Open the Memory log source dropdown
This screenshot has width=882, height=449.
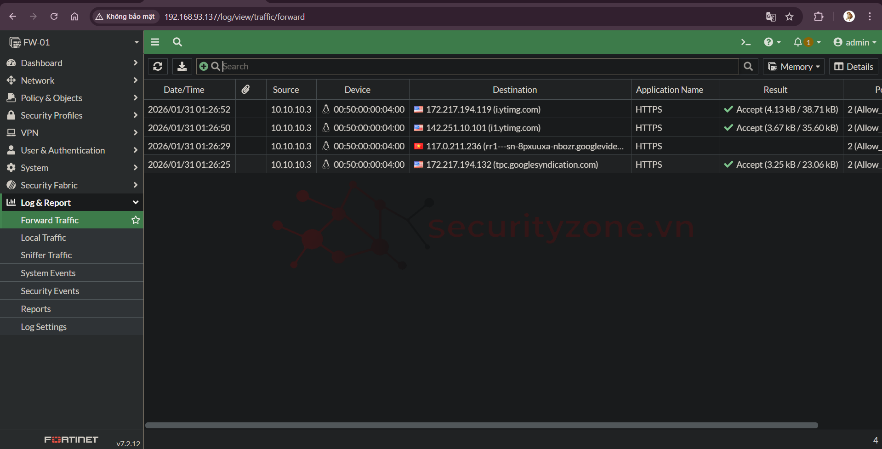coord(793,67)
